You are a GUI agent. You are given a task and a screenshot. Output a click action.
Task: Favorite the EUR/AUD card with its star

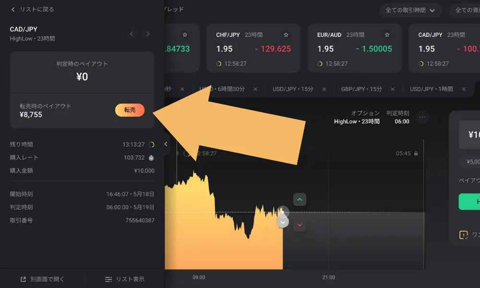pos(387,35)
